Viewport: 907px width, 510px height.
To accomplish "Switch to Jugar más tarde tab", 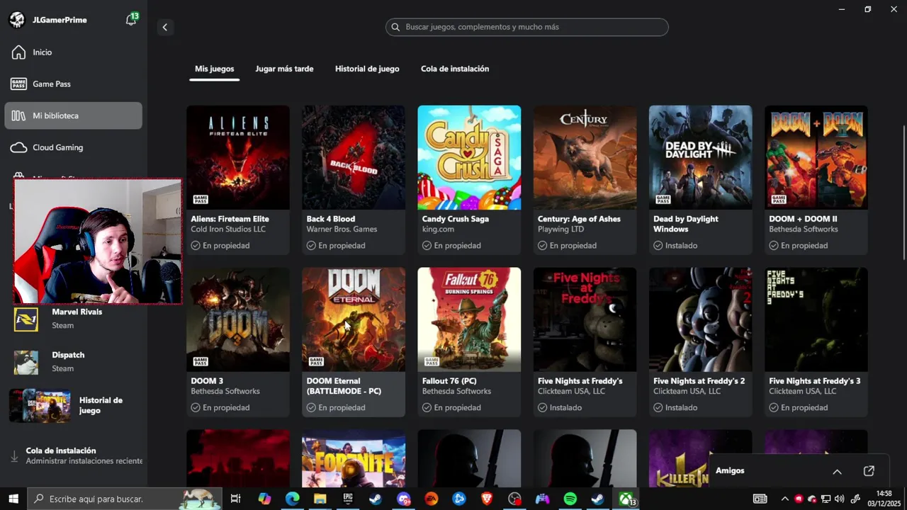I will tap(284, 69).
